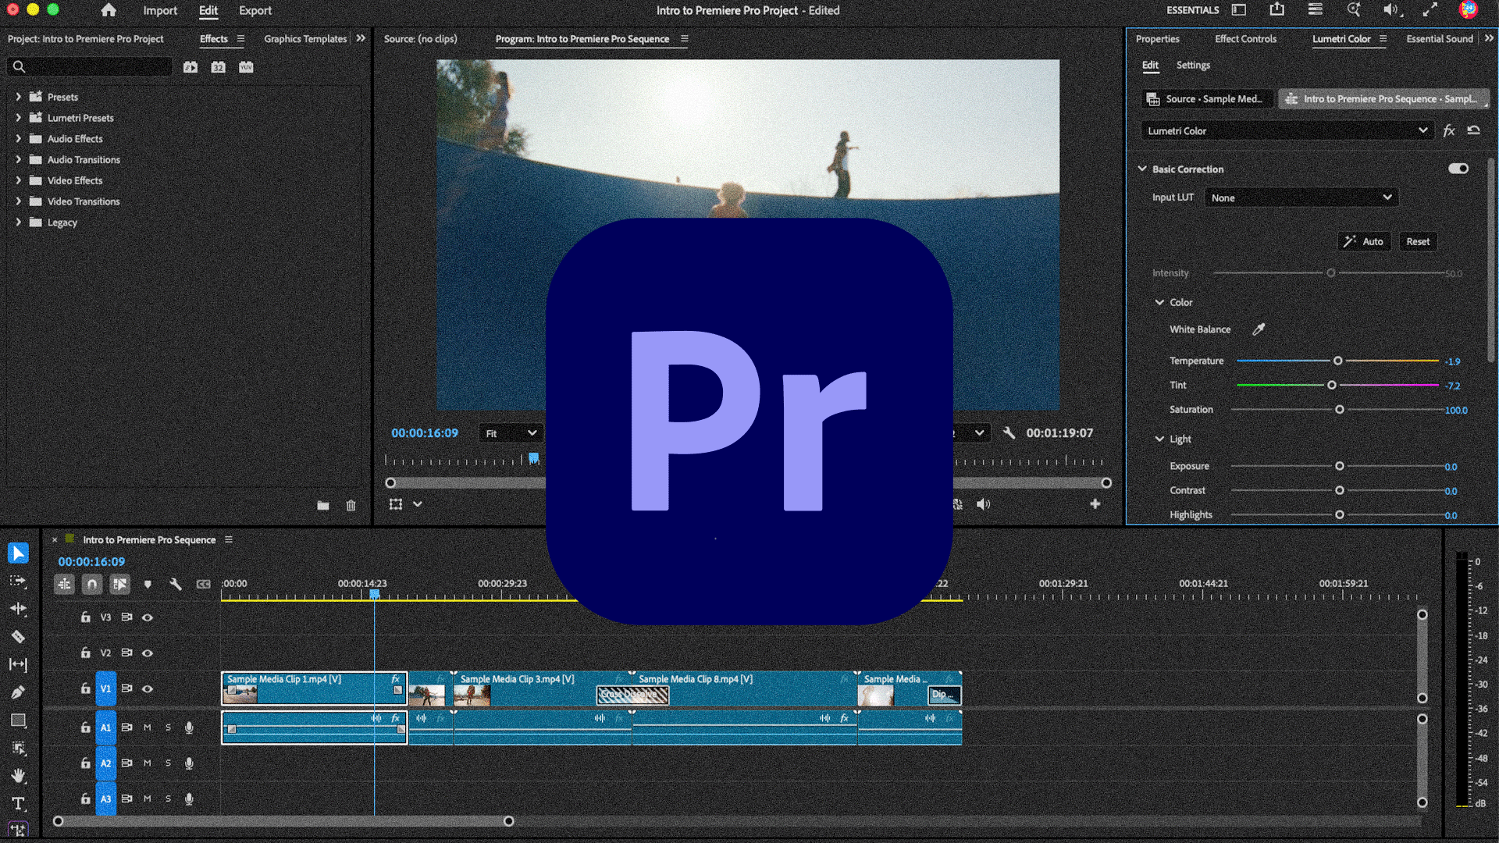Click the YUV Effects filter icon
The width and height of the screenshot is (1499, 843).
pos(247,67)
